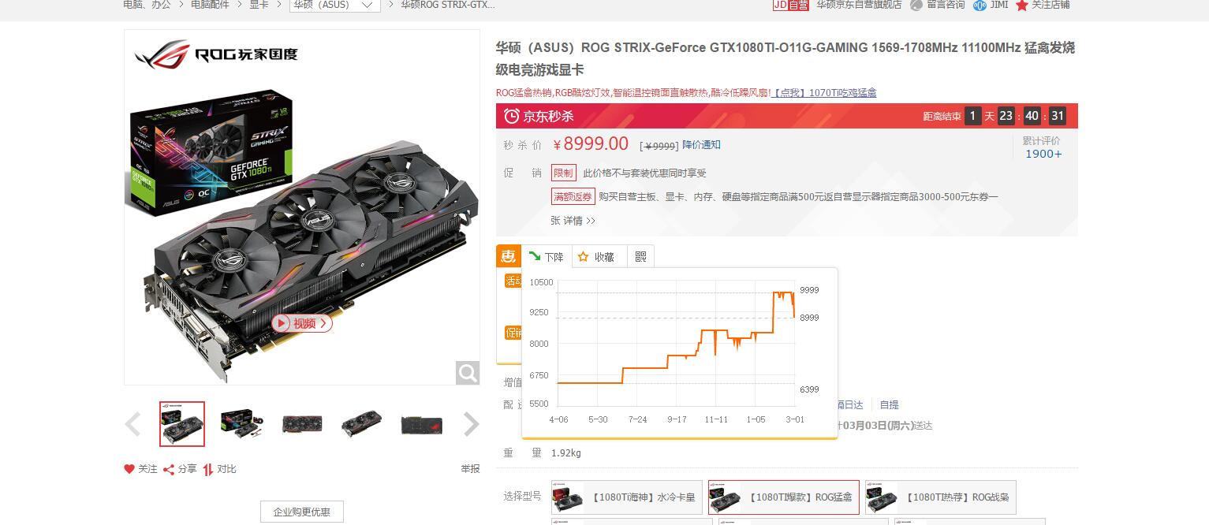Click the 降价通知 price alert link
The height and width of the screenshot is (525, 1209).
701,145
